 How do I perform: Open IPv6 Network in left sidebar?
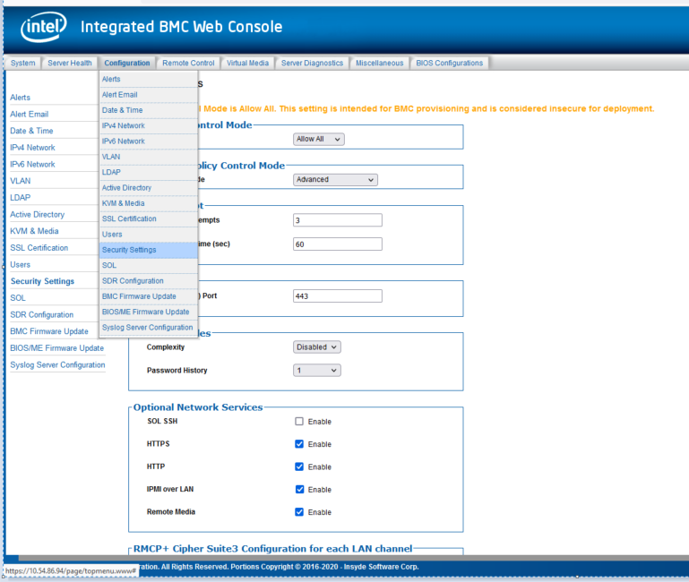point(32,164)
